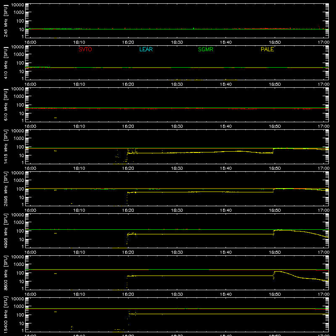Click the 16:40 tick below the 4995 MHz plot
336x336 pixels.
226,252
